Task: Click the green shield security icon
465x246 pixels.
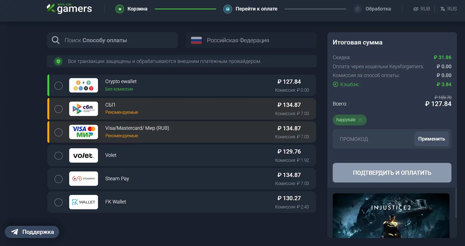Action: pyautogui.click(x=58, y=61)
